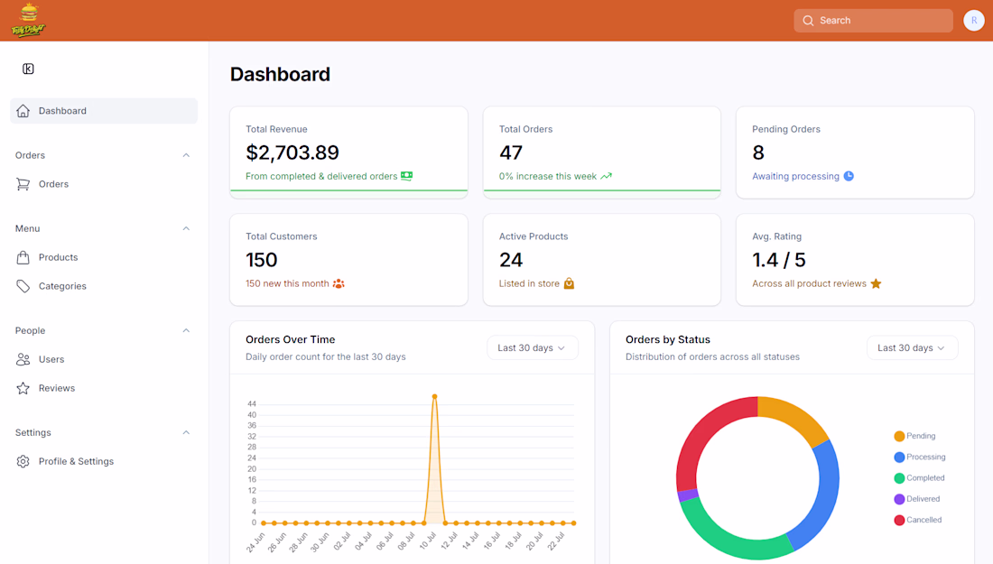Viewport: 993px width, 564px height.
Task: Click the clock icon beside Awaiting processing
Action: pos(849,176)
